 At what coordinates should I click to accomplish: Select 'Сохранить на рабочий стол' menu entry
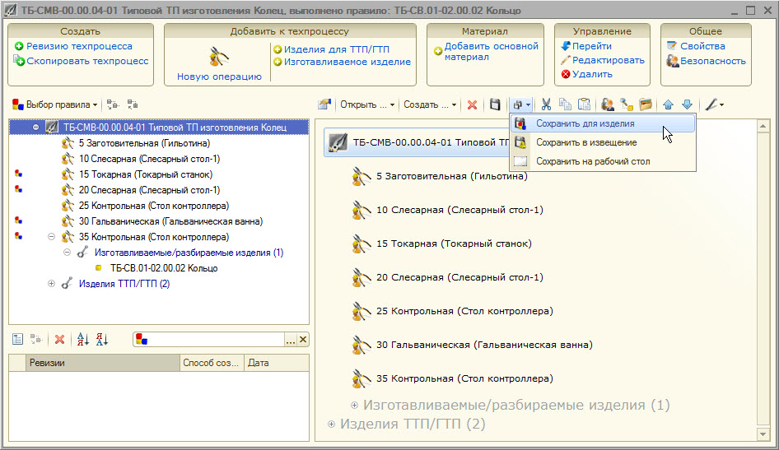pyautogui.click(x=592, y=162)
